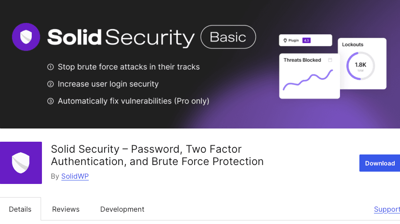Image resolution: width=400 pixels, height=224 pixels.
Task: Click the blue Download button
Action: (x=380, y=163)
